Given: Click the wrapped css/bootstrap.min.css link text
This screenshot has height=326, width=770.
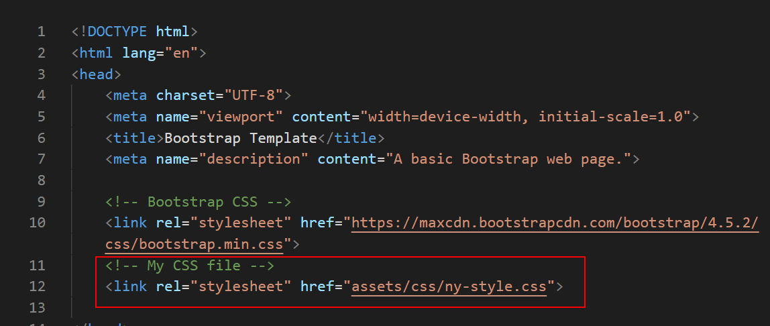Looking at the screenshot, I should pos(194,243).
